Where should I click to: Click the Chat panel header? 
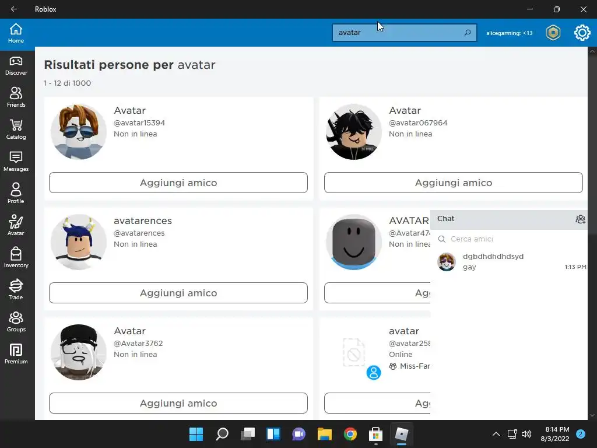(508, 219)
